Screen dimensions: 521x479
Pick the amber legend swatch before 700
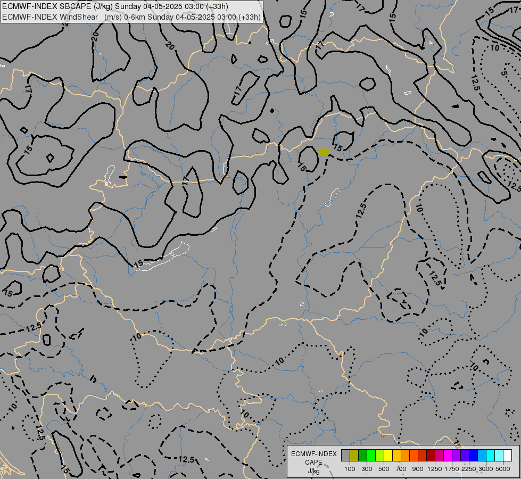[x=396, y=456]
